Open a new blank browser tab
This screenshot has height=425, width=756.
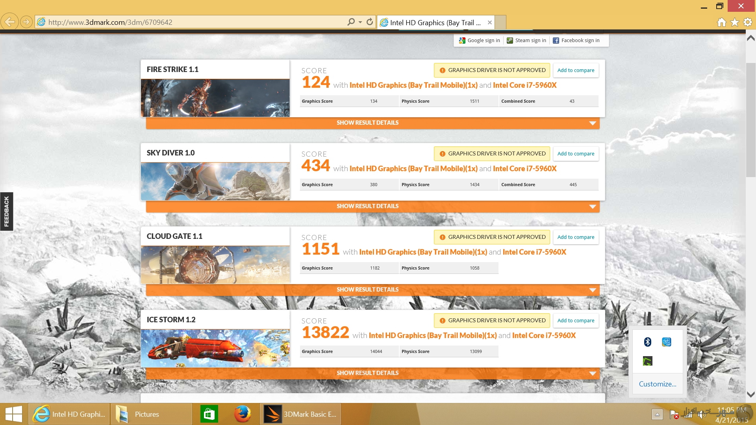tap(500, 22)
